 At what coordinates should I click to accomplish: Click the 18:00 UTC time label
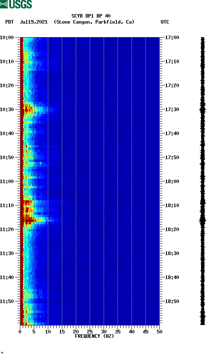pyautogui.click(x=172, y=181)
